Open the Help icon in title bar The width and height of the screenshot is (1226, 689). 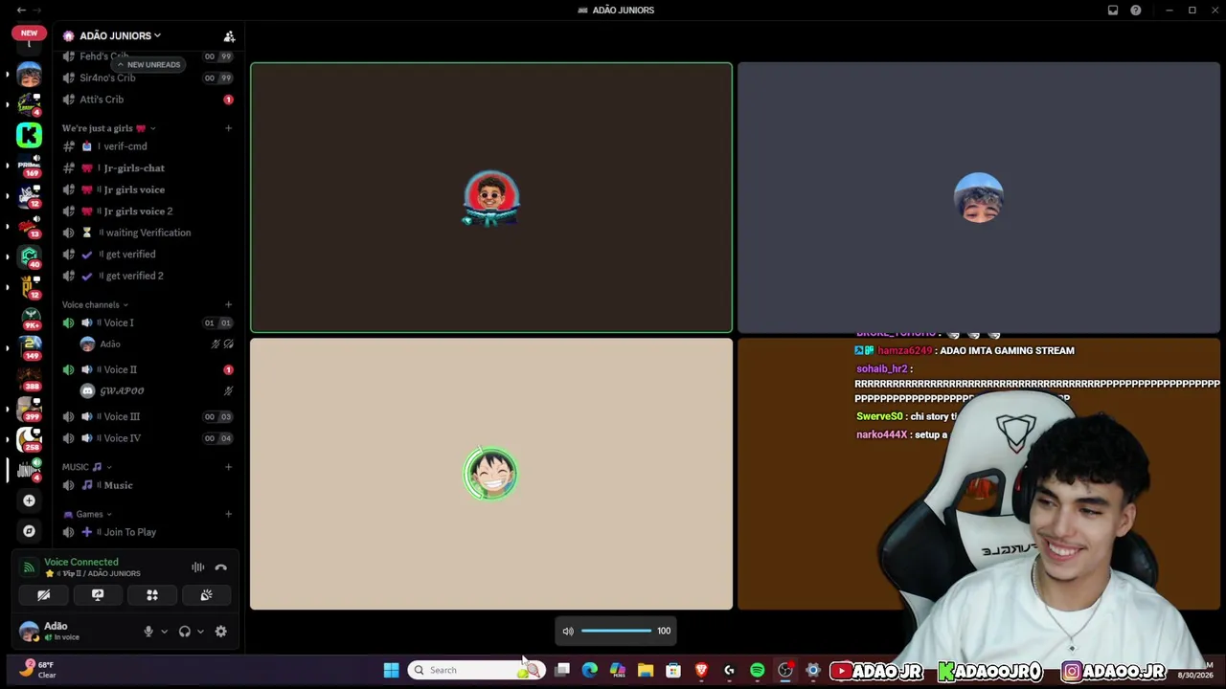pyautogui.click(x=1136, y=11)
